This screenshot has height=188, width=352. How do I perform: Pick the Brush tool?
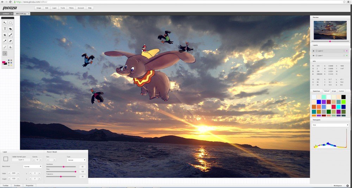click(11, 35)
